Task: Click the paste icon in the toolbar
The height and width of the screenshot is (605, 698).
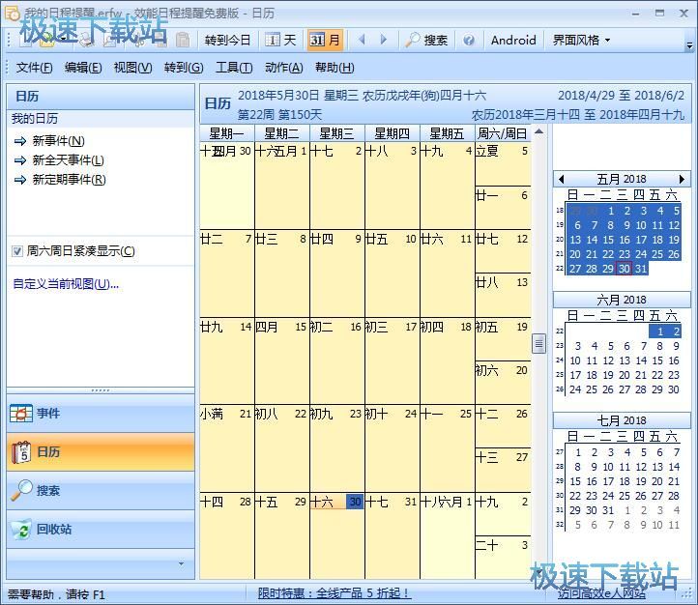Action: pyautogui.click(x=182, y=40)
